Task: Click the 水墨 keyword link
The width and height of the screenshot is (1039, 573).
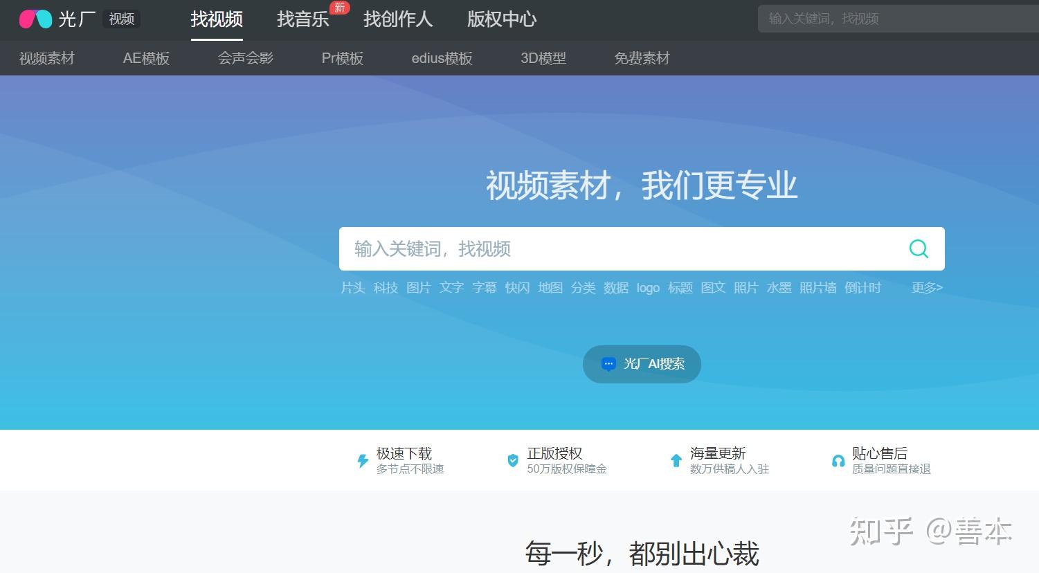Action: [x=779, y=287]
